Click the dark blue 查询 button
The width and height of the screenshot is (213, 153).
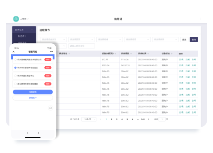point(194,40)
